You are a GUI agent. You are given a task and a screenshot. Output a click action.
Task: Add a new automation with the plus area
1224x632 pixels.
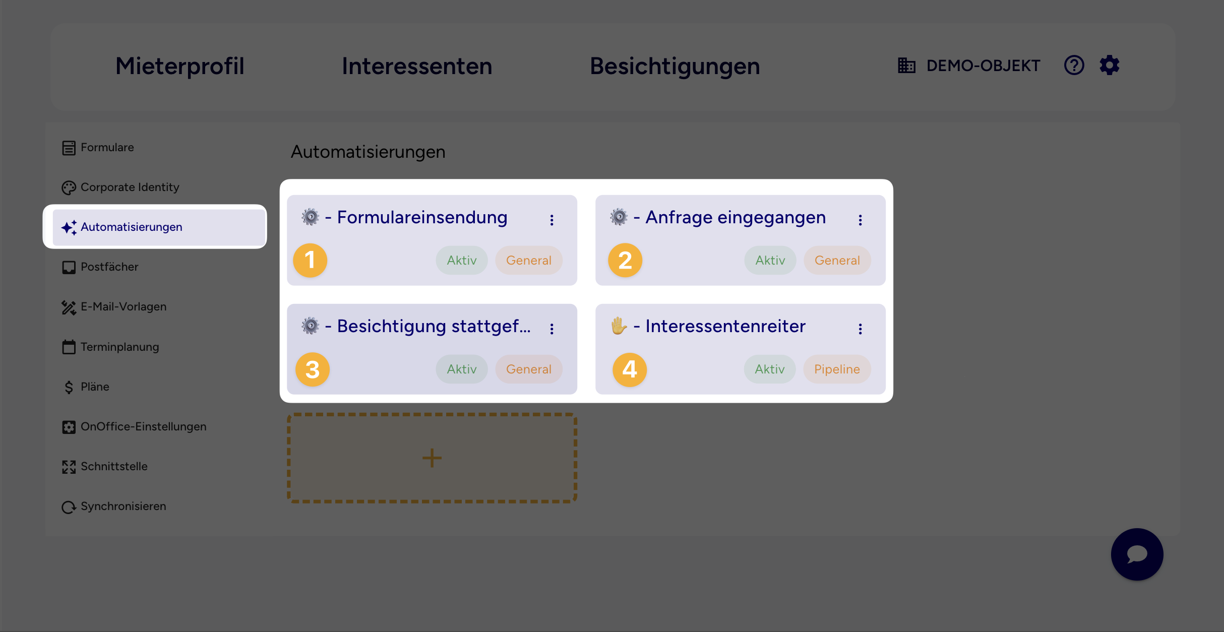pyautogui.click(x=432, y=458)
